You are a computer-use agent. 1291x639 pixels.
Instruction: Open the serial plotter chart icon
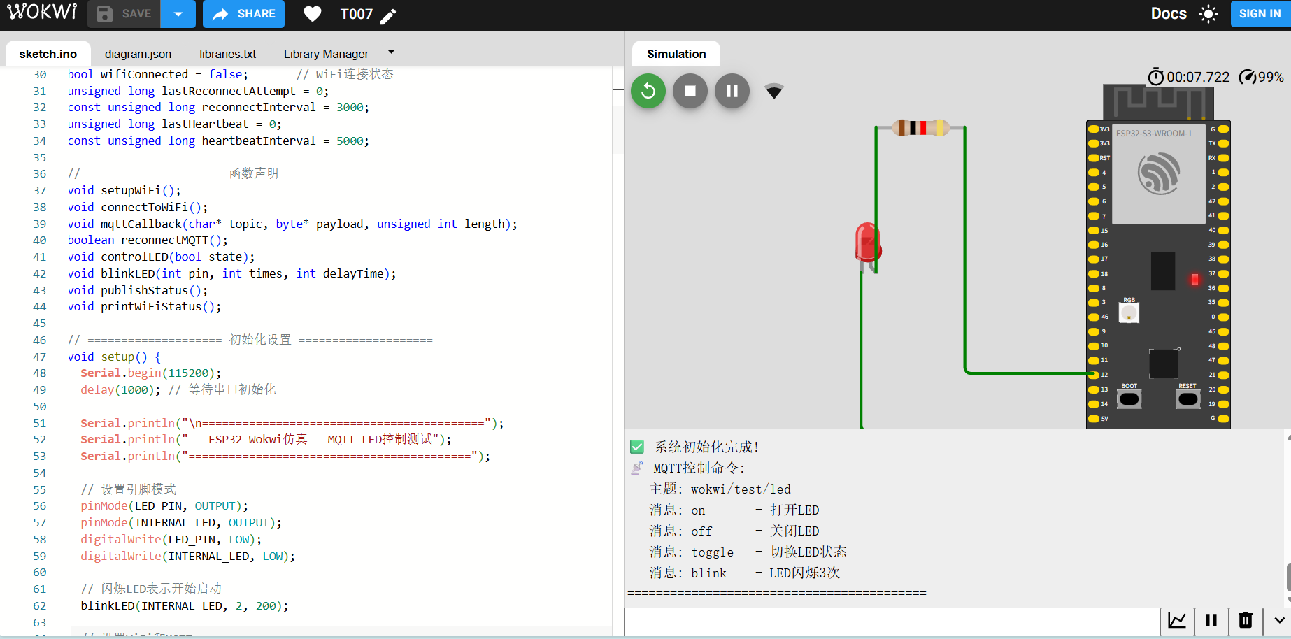pyautogui.click(x=1177, y=621)
